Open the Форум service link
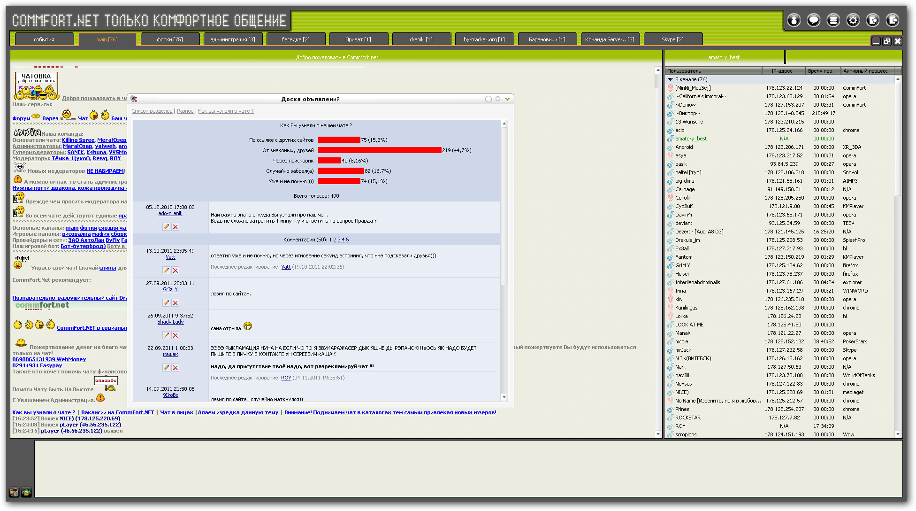 (21, 118)
